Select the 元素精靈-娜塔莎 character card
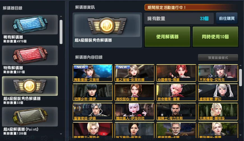Viewport: 244px width, 141px height. click(218, 112)
